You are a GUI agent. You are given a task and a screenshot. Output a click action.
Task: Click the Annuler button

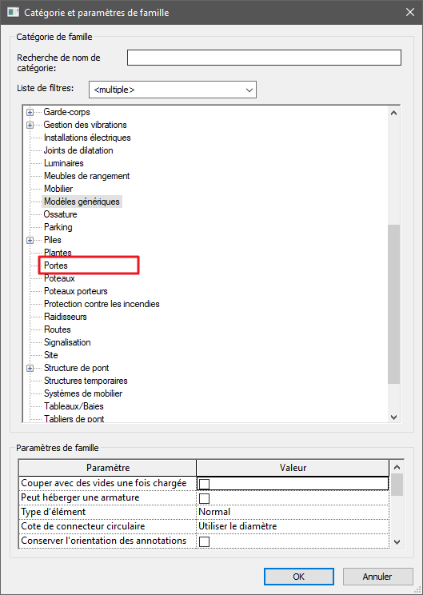coord(377,577)
